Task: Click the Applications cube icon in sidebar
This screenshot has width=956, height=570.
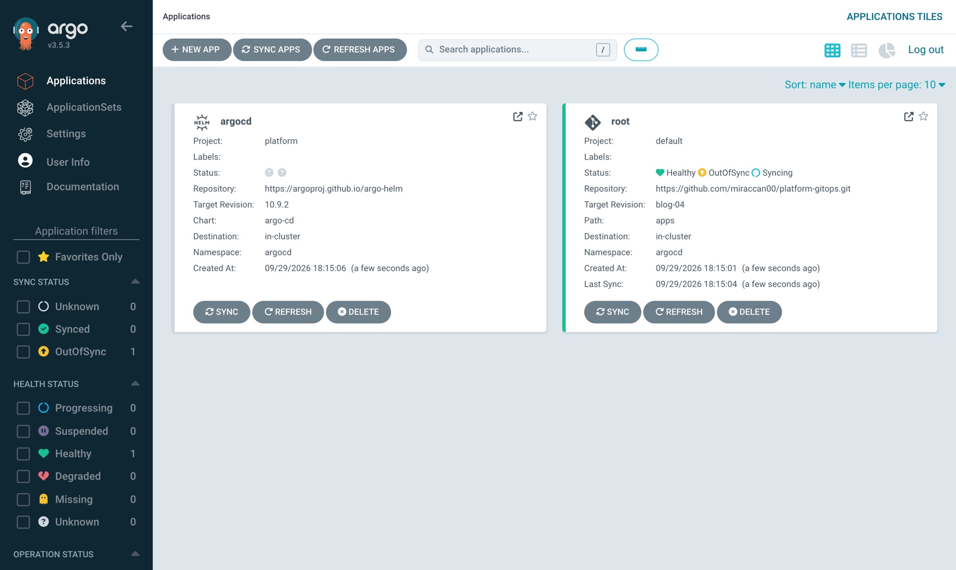Action: (25, 81)
